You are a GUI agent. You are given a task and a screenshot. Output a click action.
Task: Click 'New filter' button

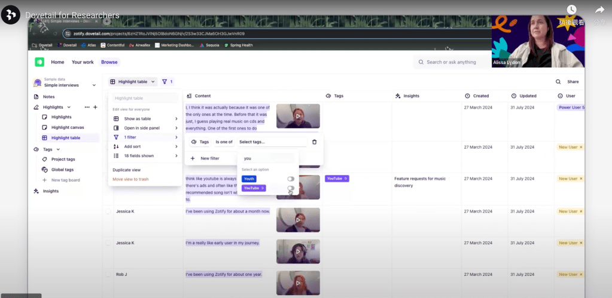click(205, 158)
